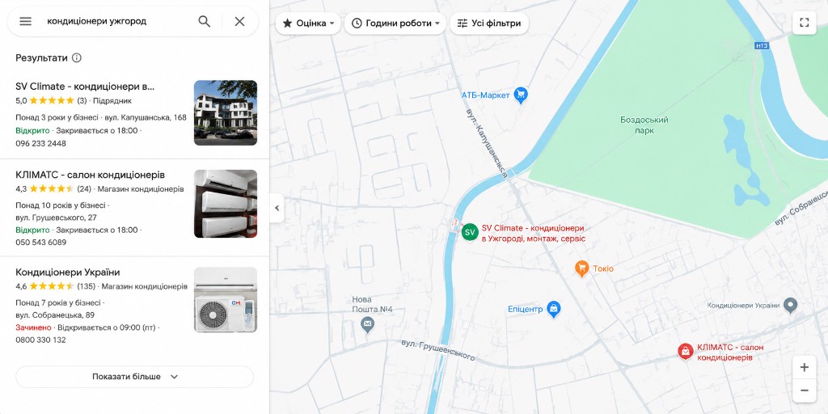Screen dimensions: 828x414
Task: Open the Оцінка rating filter dropdown
Action: (x=308, y=23)
